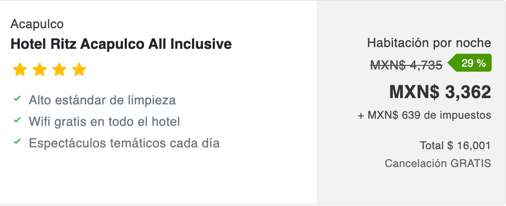Image resolution: width=506 pixels, height=206 pixels.
Task: Click Espectáculos temáticos cada día text
Action: coord(124,143)
